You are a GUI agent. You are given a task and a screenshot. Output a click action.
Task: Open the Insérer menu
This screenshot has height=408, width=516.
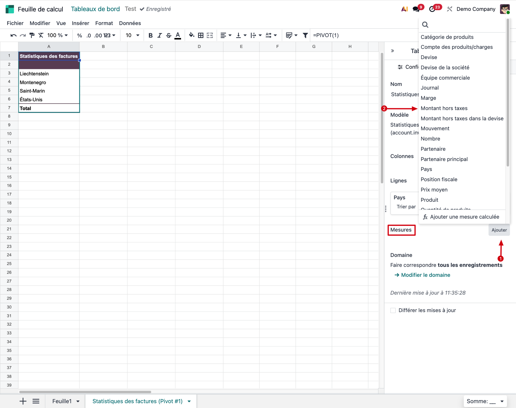pyautogui.click(x=80, y=23)
